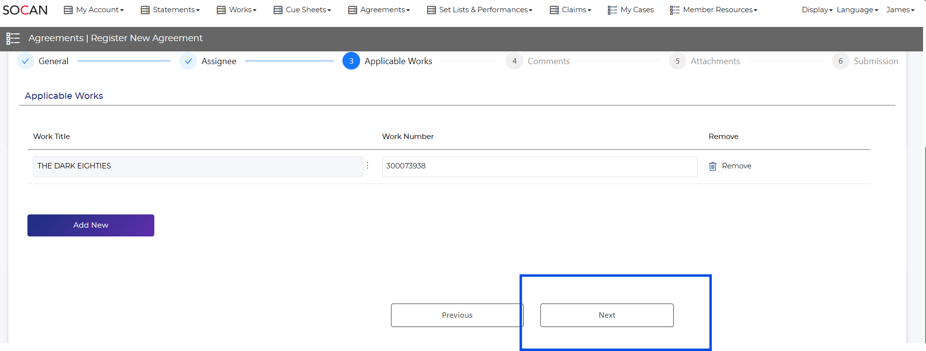Click the Work Number input field

coord(539,166)
